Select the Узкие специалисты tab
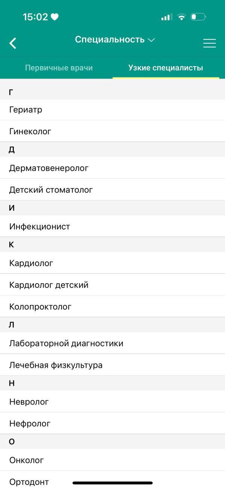 coord(166,68)
